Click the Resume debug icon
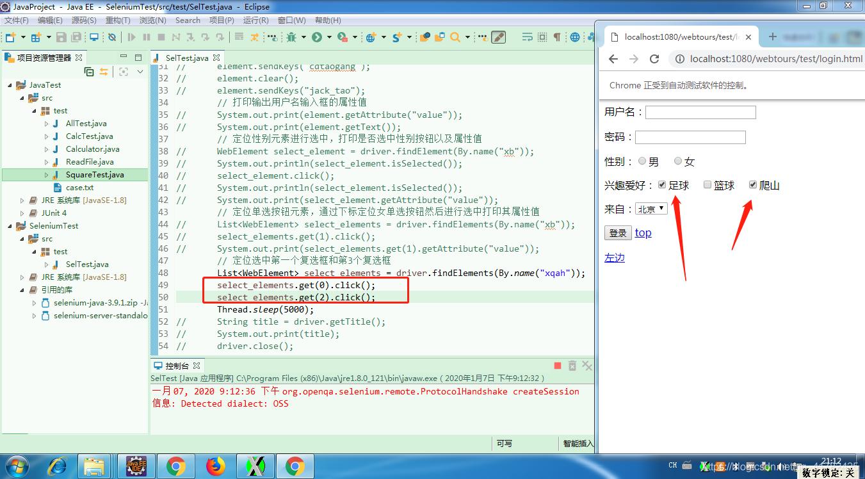Viewport: 865px width, 479px height. tap(132, 37)
